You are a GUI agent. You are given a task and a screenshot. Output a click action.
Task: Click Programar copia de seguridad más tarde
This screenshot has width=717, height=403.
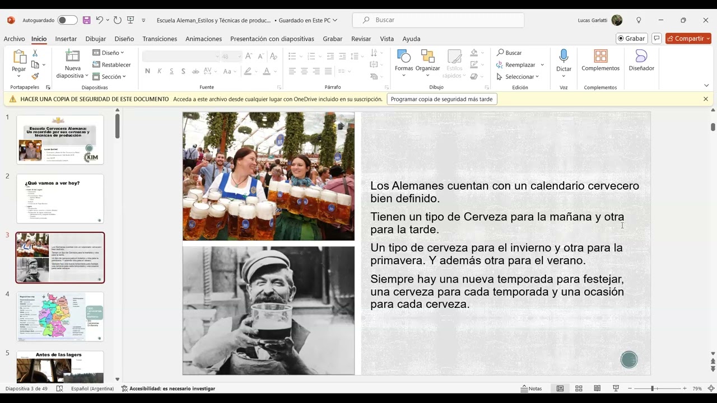click(441, 99)
